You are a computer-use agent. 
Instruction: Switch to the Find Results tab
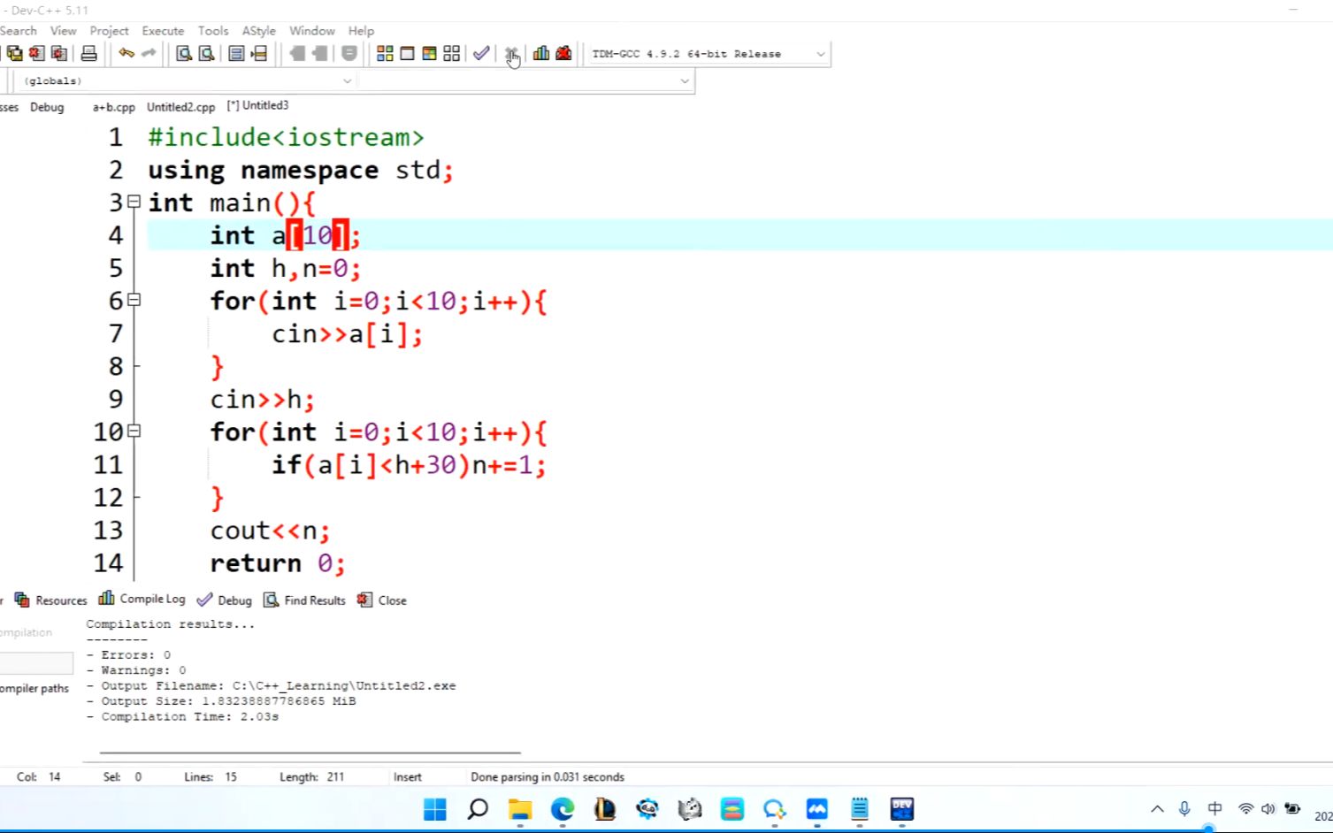pyautogui.click(x=304, y=600)
